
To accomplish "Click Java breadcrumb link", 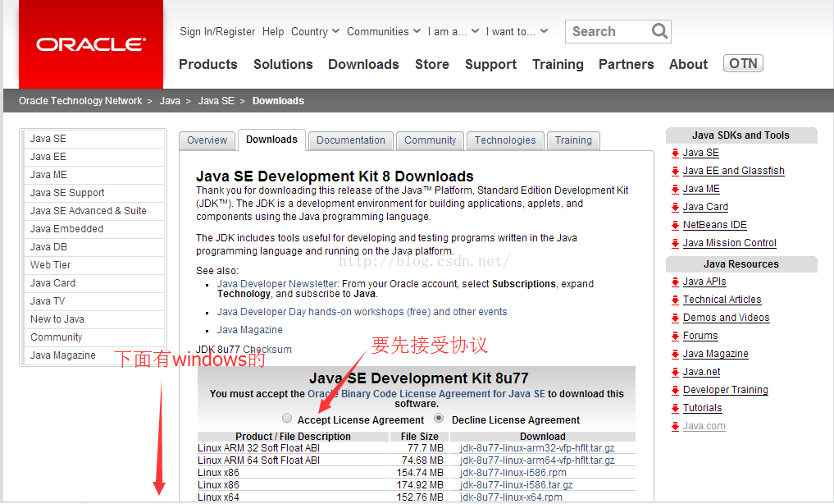I will (170, 101).
